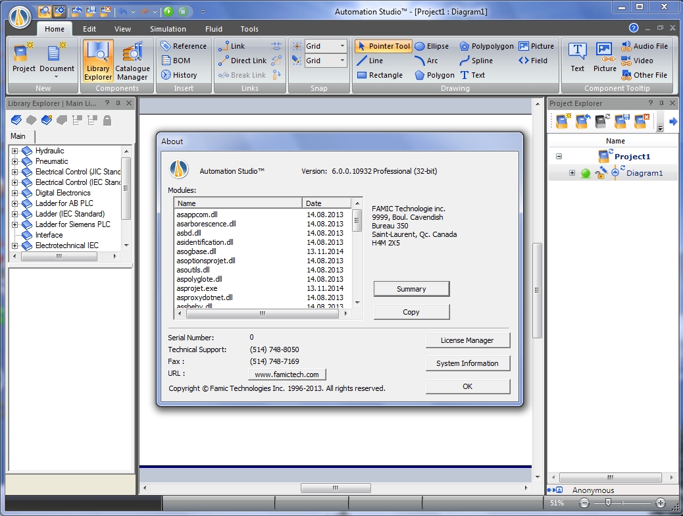
Task: Activate the Pointer Tool
Action: 384,46
